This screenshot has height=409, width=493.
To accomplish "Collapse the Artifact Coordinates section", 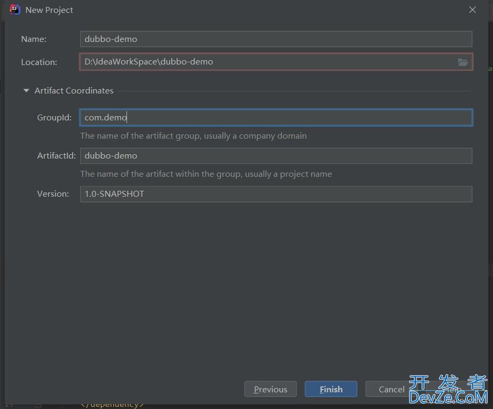I will click(26, 91).
